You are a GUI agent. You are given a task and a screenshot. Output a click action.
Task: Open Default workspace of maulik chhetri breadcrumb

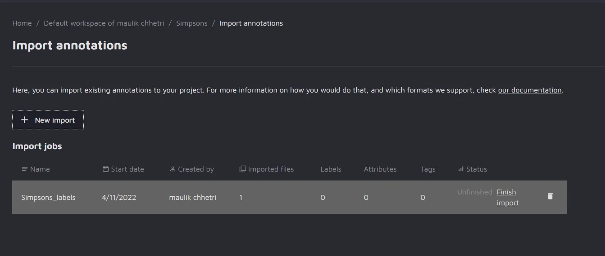(104, 23)
